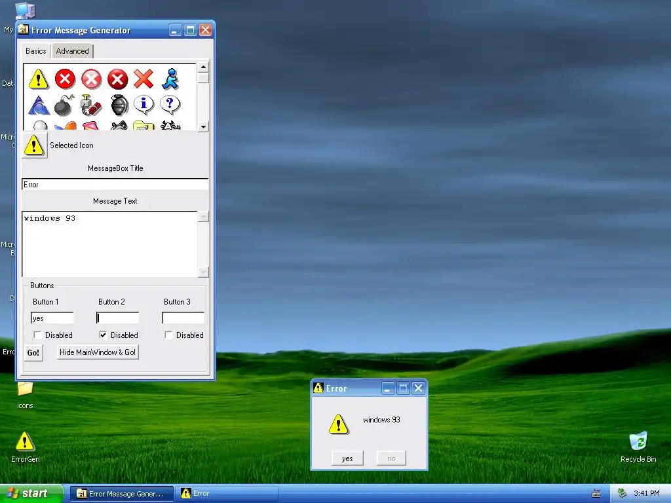Click yes button in Error dialog

pos(347,458)
